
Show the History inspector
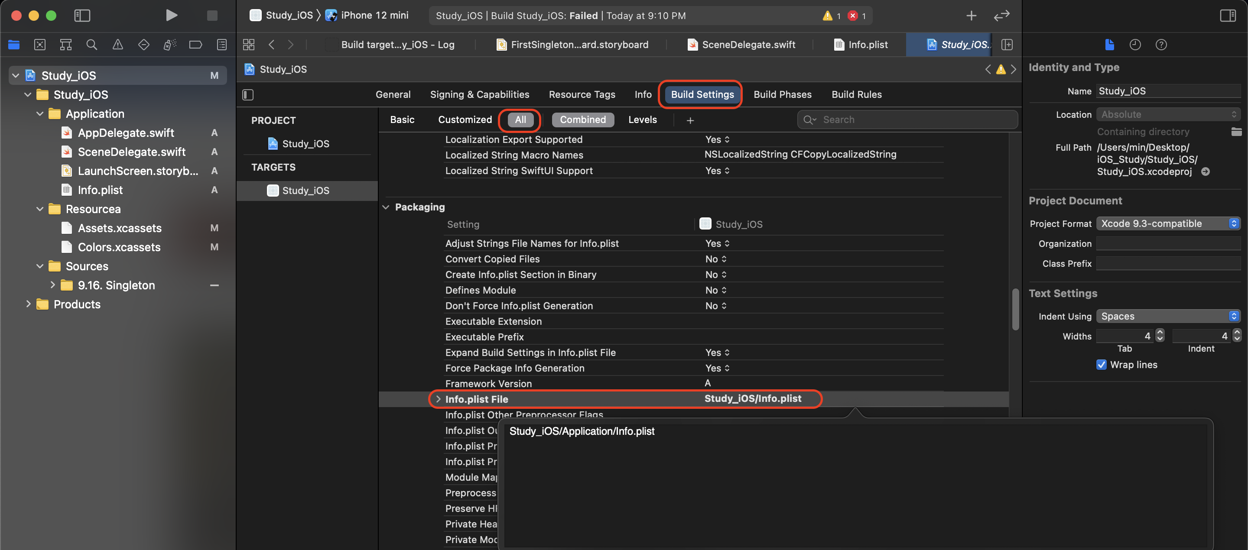(1135, 45)
